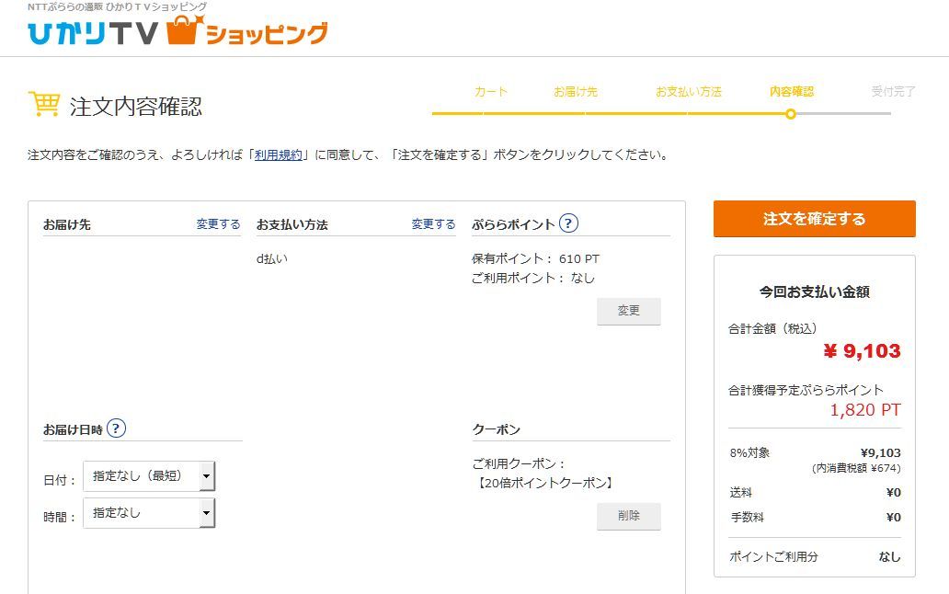Open help icon next to ぷららポイント

click(569, 223)
